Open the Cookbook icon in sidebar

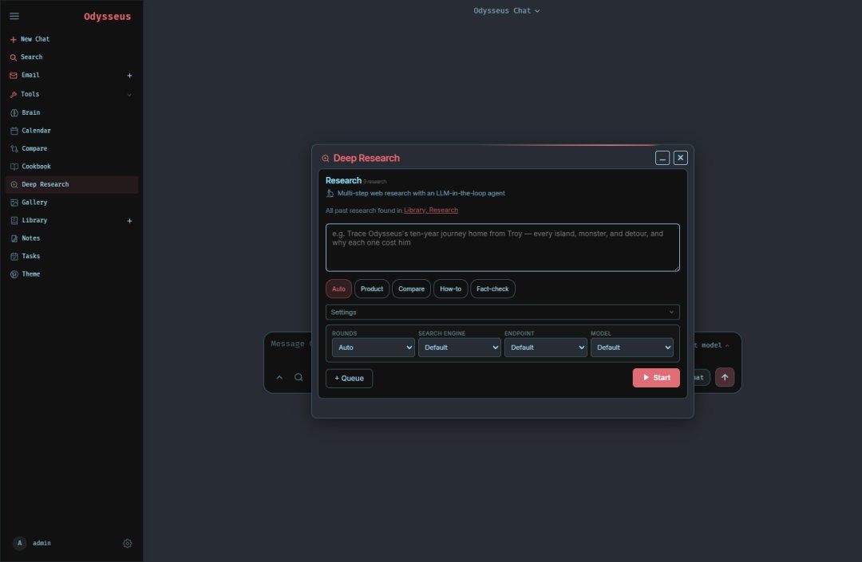coord(14,167)
